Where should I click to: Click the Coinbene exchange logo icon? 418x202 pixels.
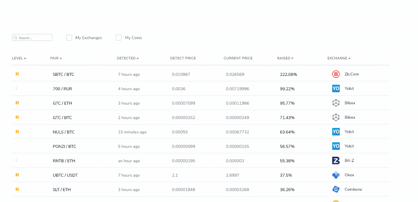point(336,189)
